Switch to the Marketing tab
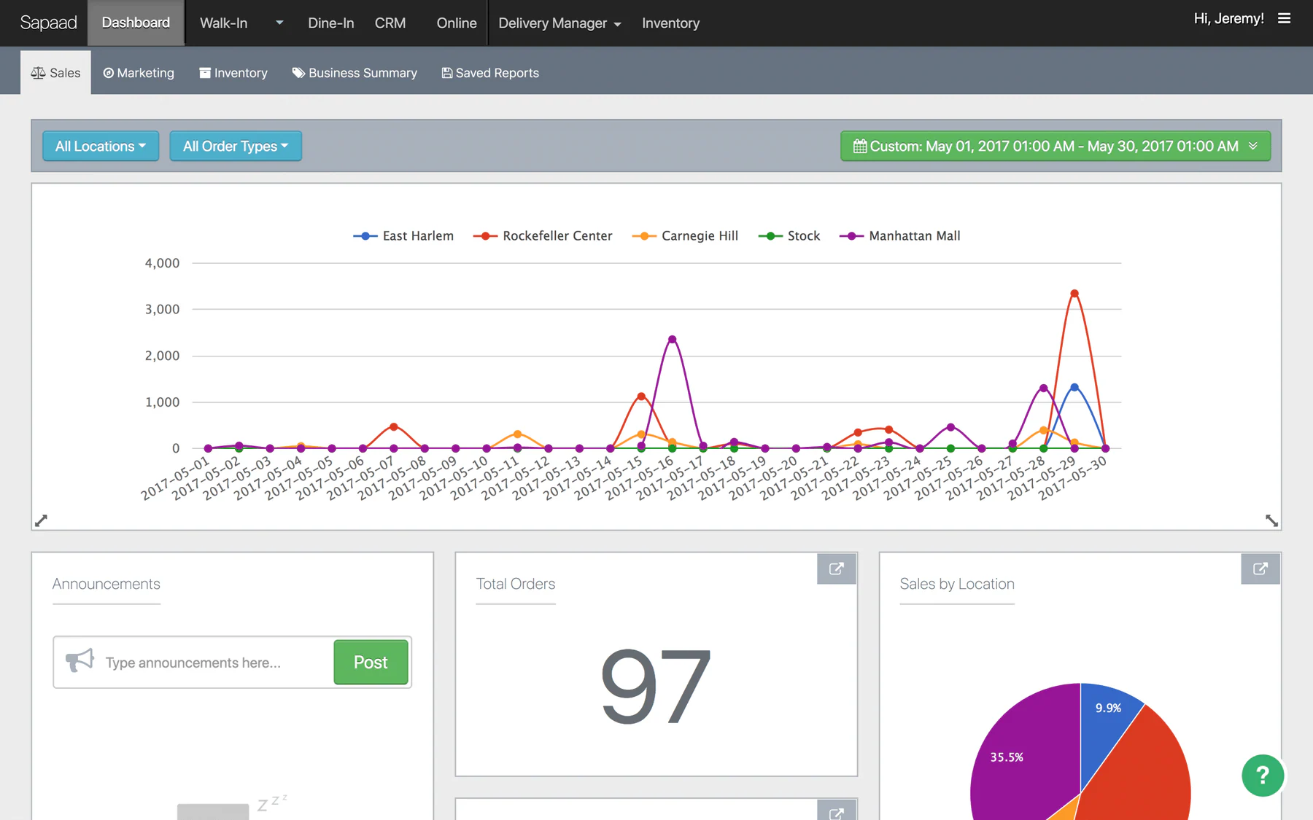The image size is (1313, 820). coord(139,73)
